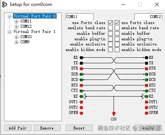Check left enable plug-in checkbox
The image size is (165, 135).
(110, 39)
